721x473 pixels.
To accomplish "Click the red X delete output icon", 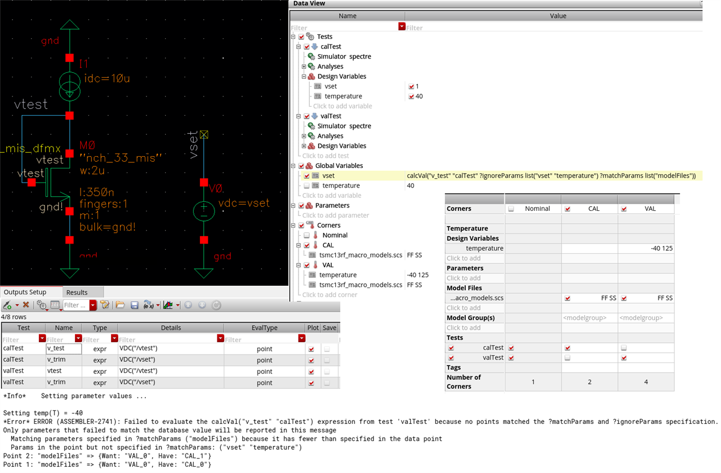I will coord(26,305).
